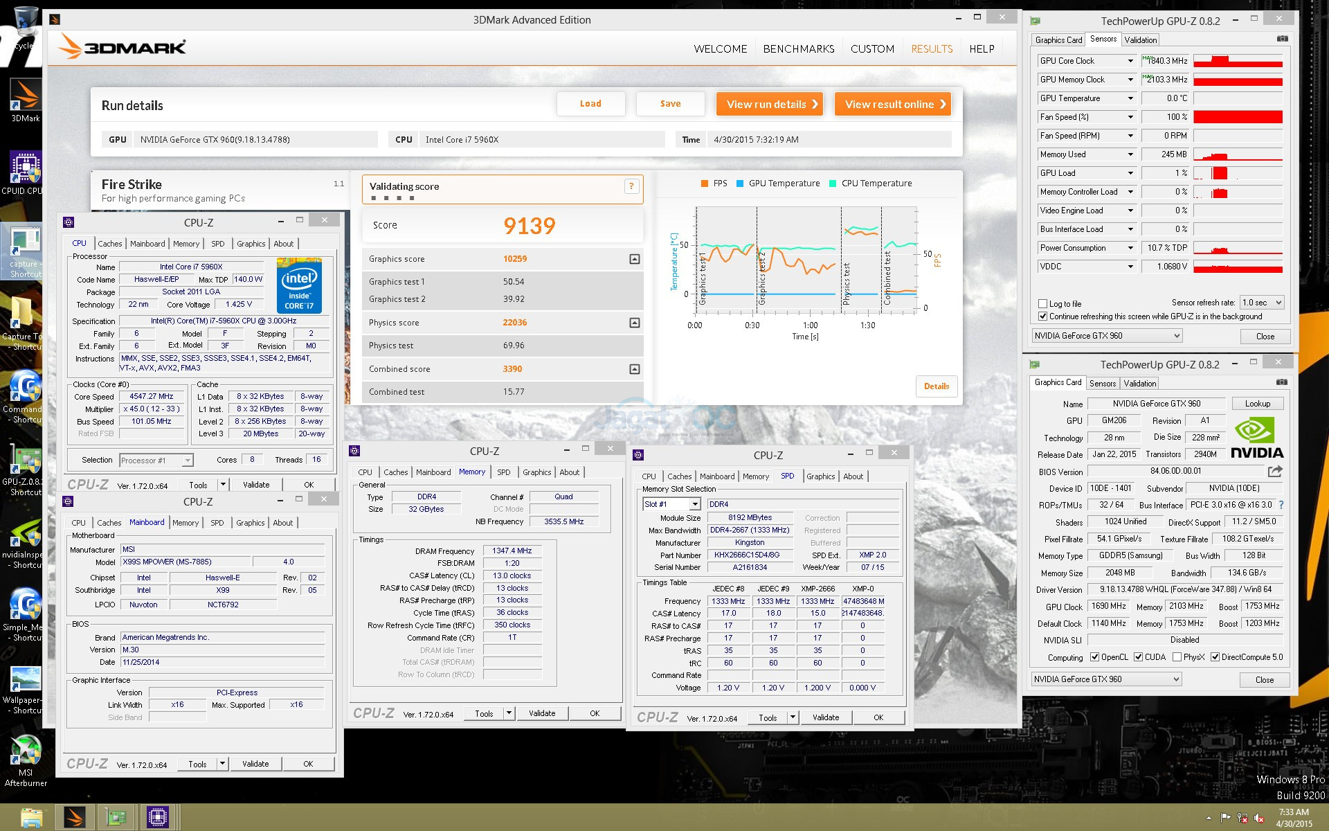
Task: Open GPU Core Clock sensor dropdown
Action: pos(1130,61)
